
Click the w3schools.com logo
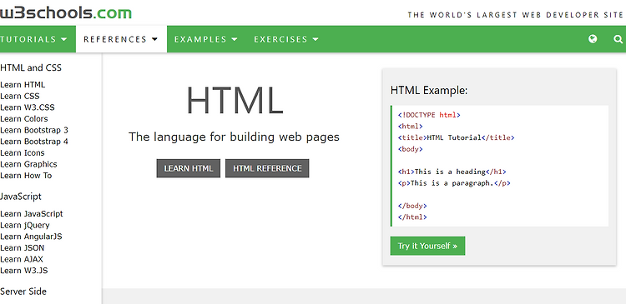click(65, 12)
